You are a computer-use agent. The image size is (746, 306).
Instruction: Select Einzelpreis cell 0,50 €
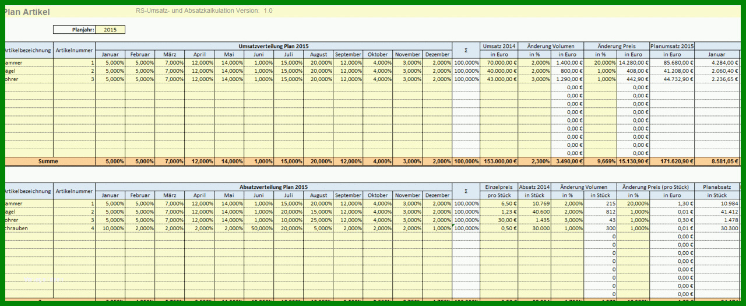(x=499, y=228)
